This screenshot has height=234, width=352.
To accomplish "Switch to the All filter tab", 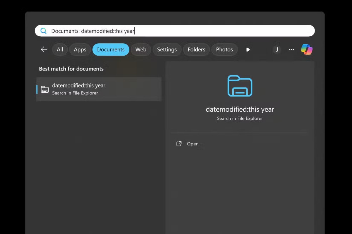I will 60,50.
